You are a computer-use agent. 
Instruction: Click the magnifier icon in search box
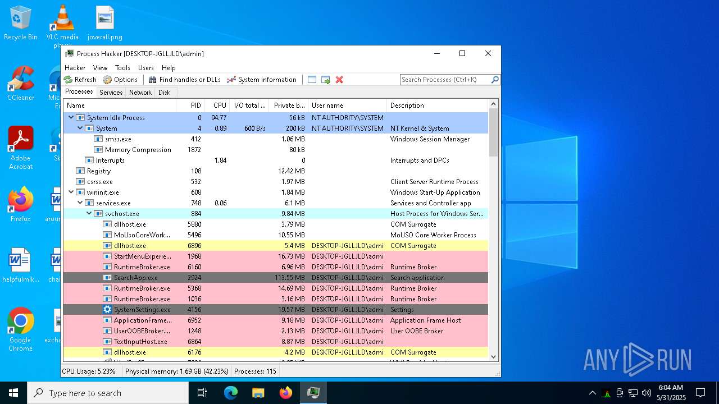click(495, 80)
